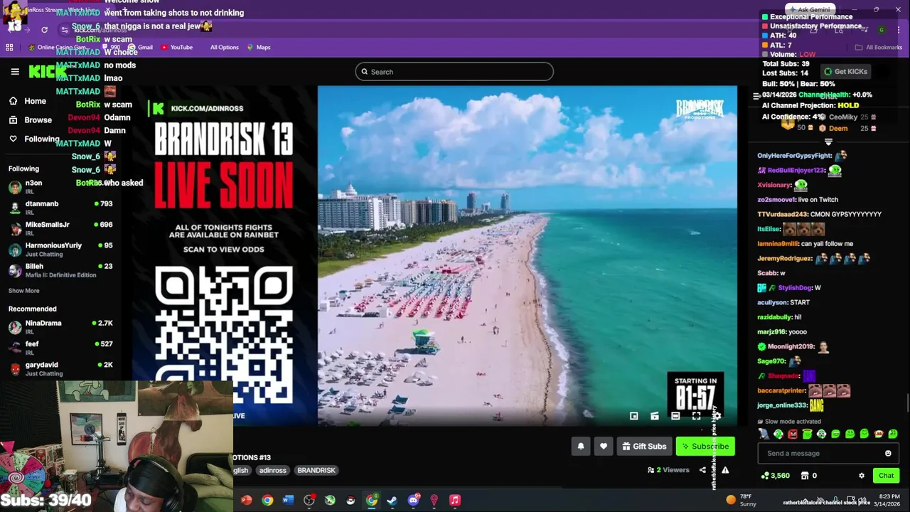Insert the green halo-face emote
Image resolution: width=910 pixels, height=512 pixels.
pos(807,434)
